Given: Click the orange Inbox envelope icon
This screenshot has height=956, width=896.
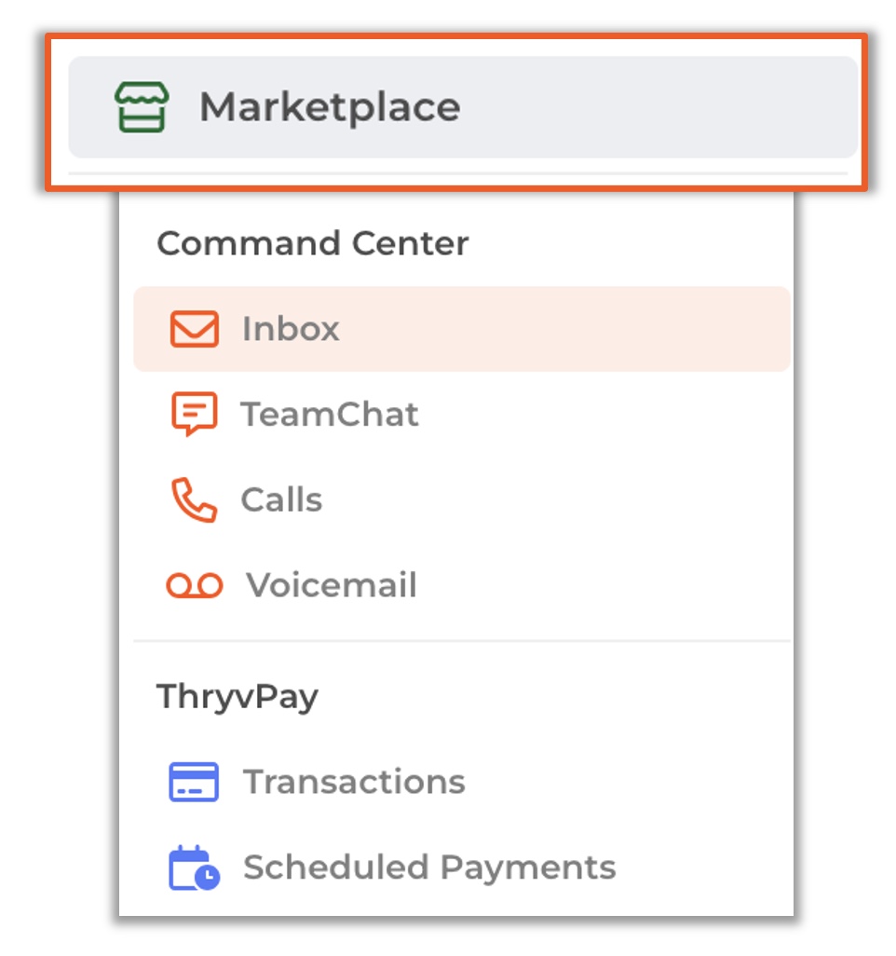Looking at the screenshot, I should [194, 329].
